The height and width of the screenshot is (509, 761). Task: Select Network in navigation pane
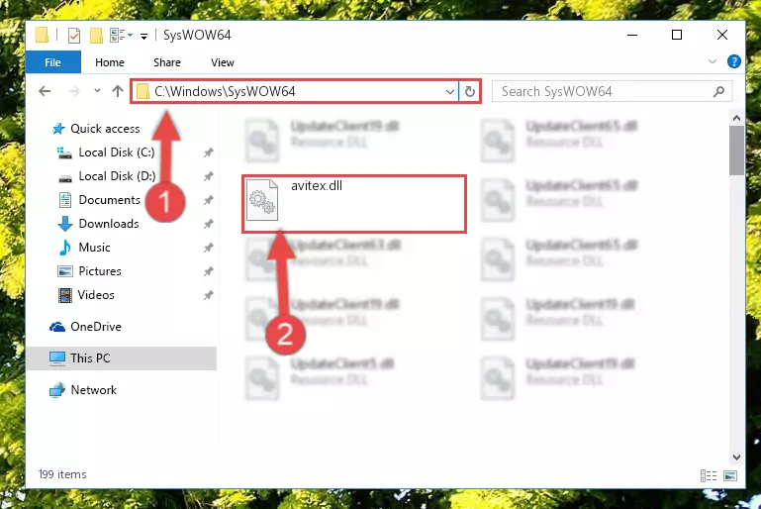(94, 390)
